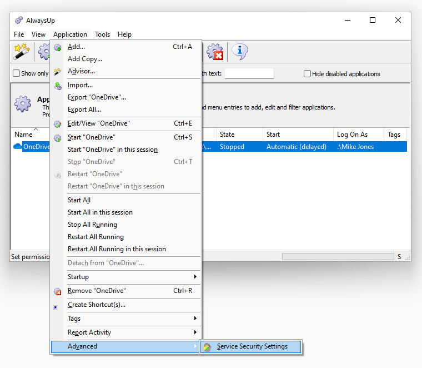Select Start All in this session
Image resolution: width=422 pixels, height=368 pixels.
(x=126, y=212)
